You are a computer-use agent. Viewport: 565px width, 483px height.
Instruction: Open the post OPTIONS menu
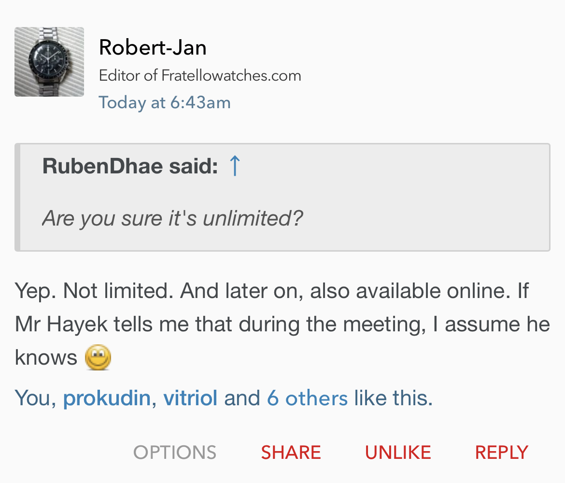[175, 453]
